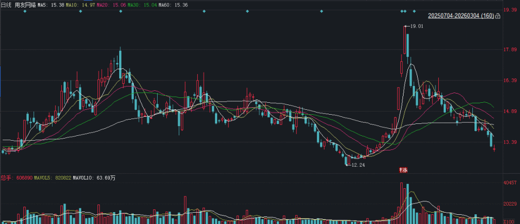Image resolution: width=520 pixels, height=224 pixels.
Task: Click the MA20: 15.06 indicator label
Action: point(110,5)
